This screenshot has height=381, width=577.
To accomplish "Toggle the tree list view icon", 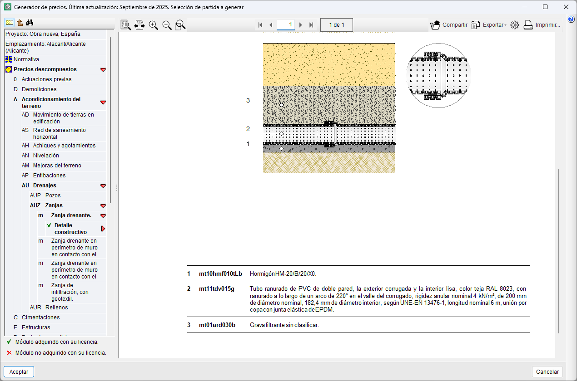I will click(x=10, y=23).
